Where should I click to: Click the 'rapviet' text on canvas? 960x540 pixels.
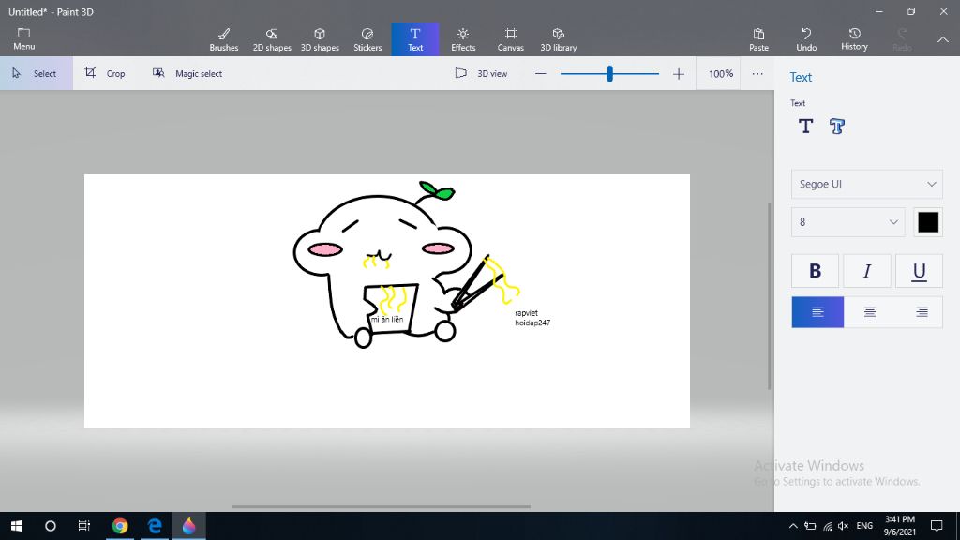pyautogui.click(x=527, y=313)
